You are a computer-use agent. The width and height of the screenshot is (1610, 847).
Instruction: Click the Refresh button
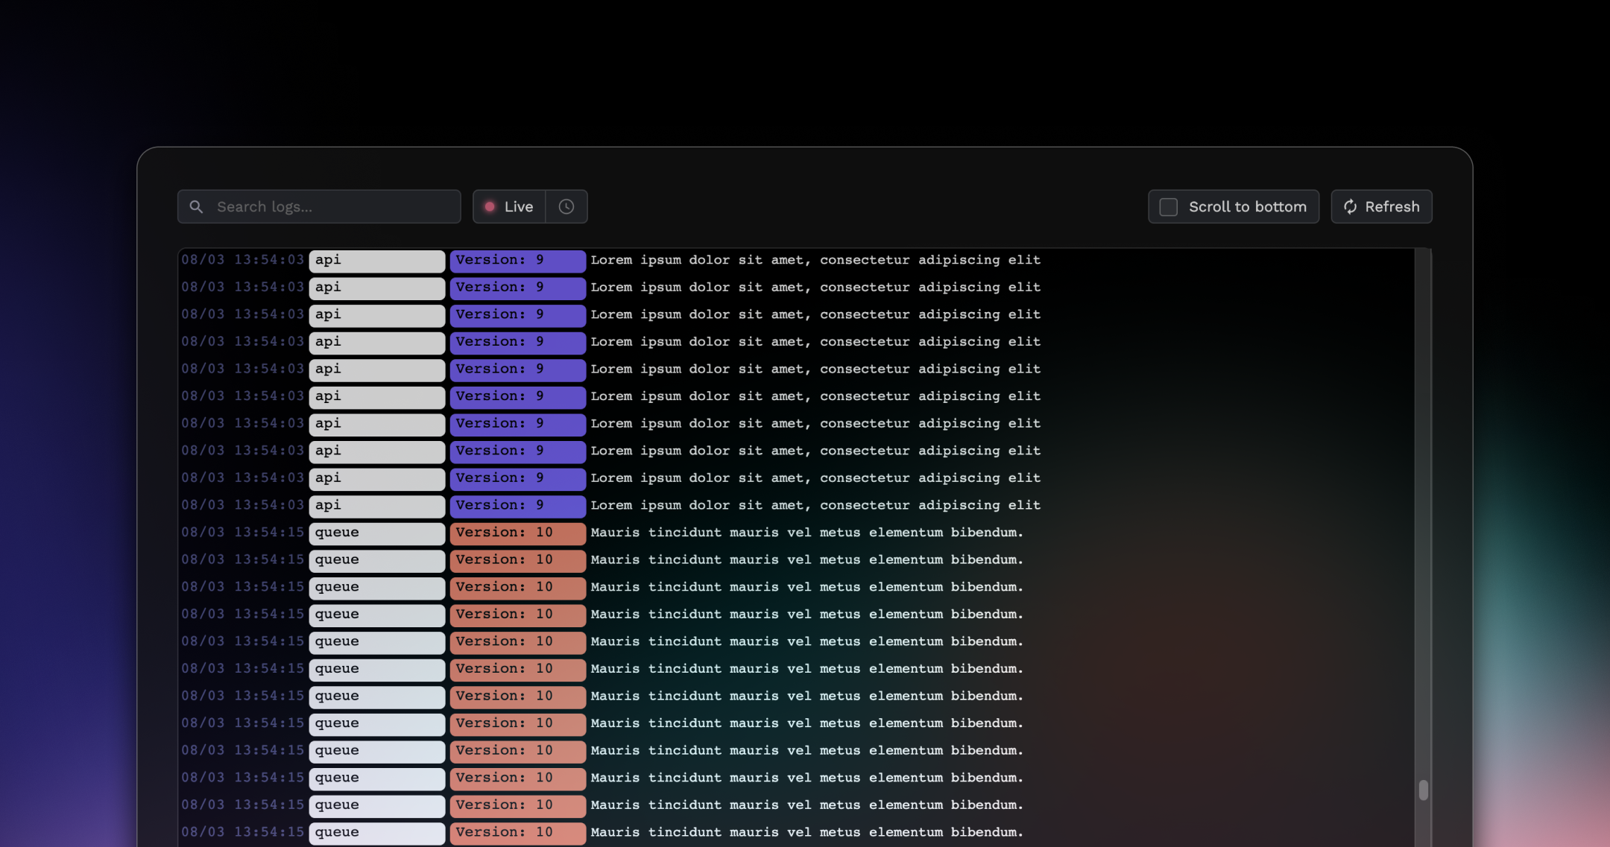pos(1381,206)
